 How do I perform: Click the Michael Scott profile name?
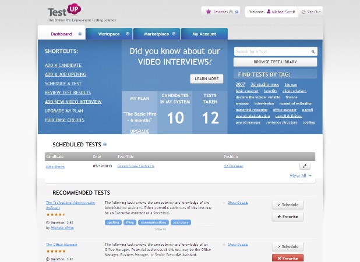283,12
